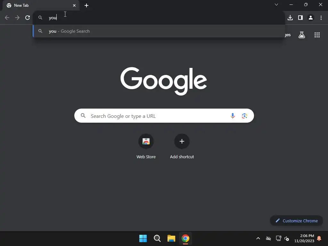Select the "you - Google Search" suggestion
The image size is (328, 246).
(x=159, y=31)
